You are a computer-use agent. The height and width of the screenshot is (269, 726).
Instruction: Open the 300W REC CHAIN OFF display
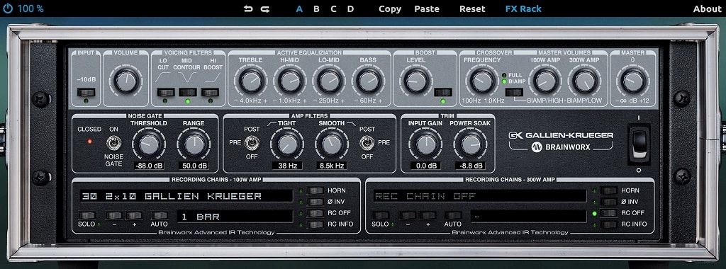[480, 196]
